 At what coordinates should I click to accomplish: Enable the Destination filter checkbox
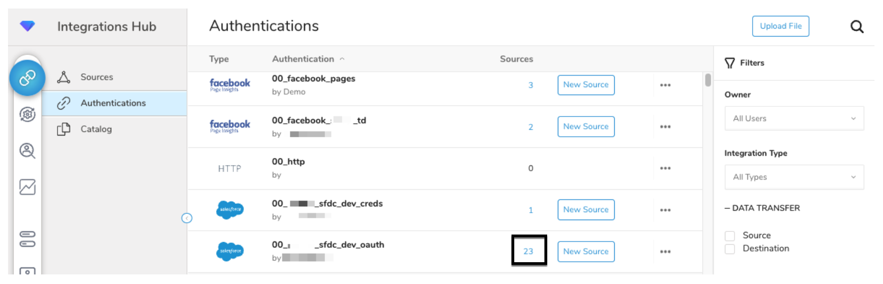pos(730,249)
